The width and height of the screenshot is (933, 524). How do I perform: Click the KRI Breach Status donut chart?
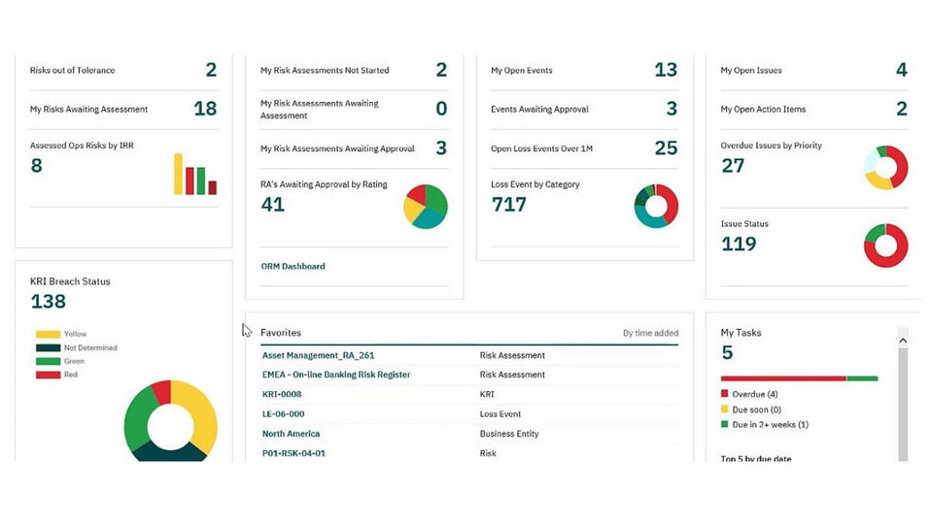(x=171, y=420)
